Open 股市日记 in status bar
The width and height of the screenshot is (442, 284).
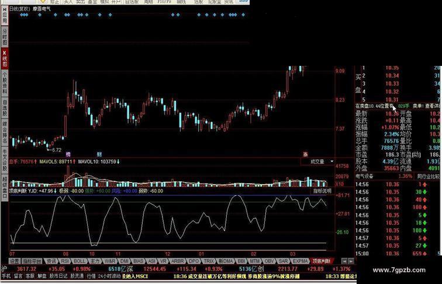[x=58, y=276]
